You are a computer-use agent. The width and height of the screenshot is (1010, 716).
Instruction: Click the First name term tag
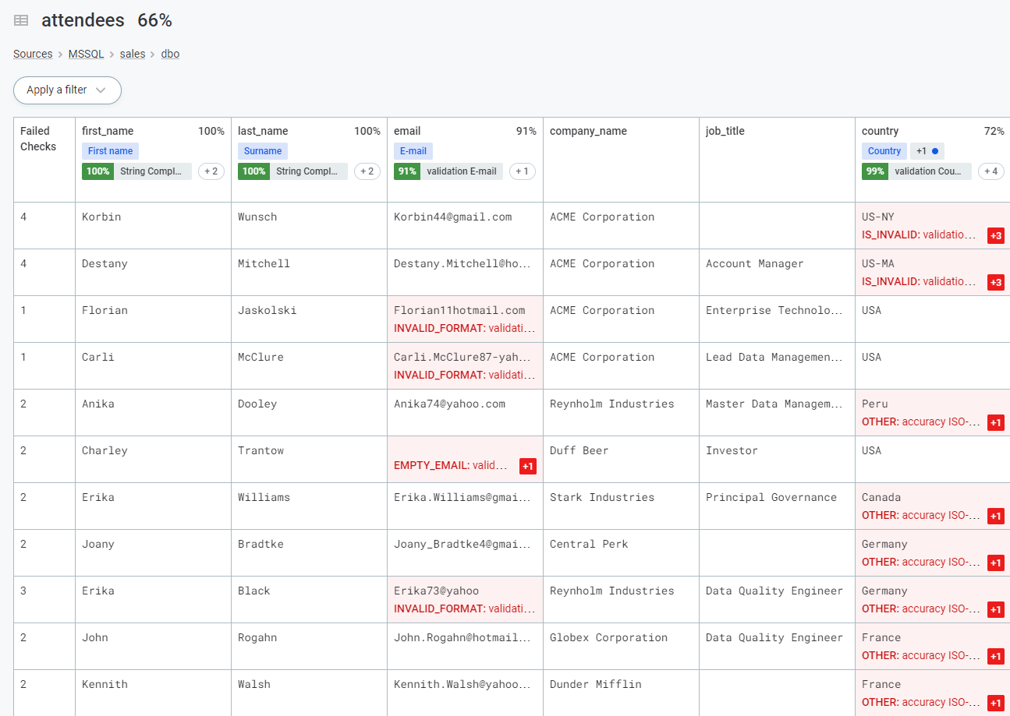[110, 151]
